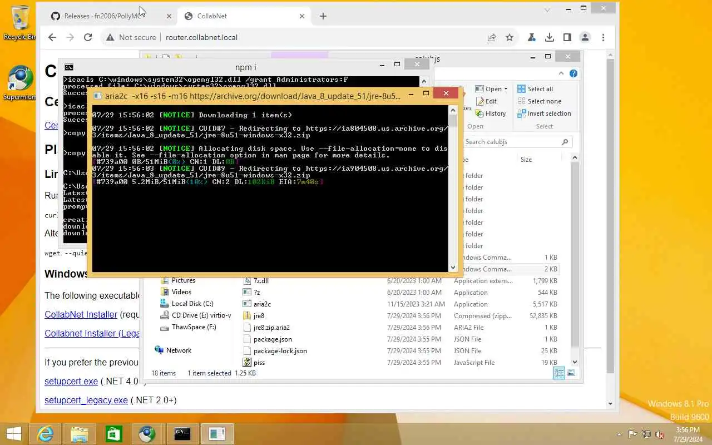The image size is (712, 445).
Task: Switch to Supermium on the taskbar
Action: point(147,433)
